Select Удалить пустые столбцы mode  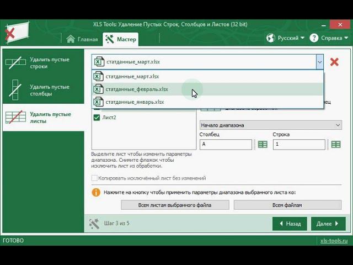(x=44, y=90)
